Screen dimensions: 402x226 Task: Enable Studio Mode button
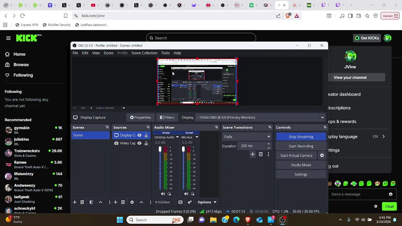click(x=301, y=165)
